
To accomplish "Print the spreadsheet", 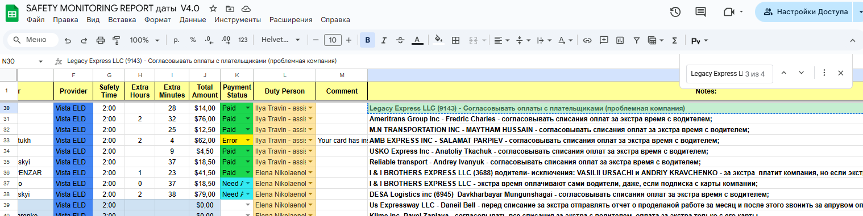I will coord(101,40).
